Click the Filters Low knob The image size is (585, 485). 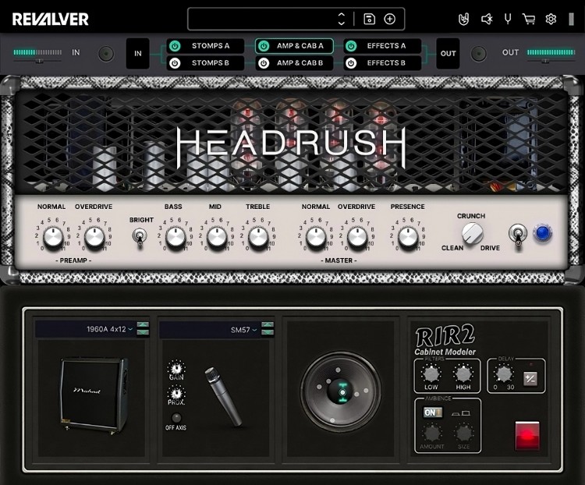[x=431, y=373]
